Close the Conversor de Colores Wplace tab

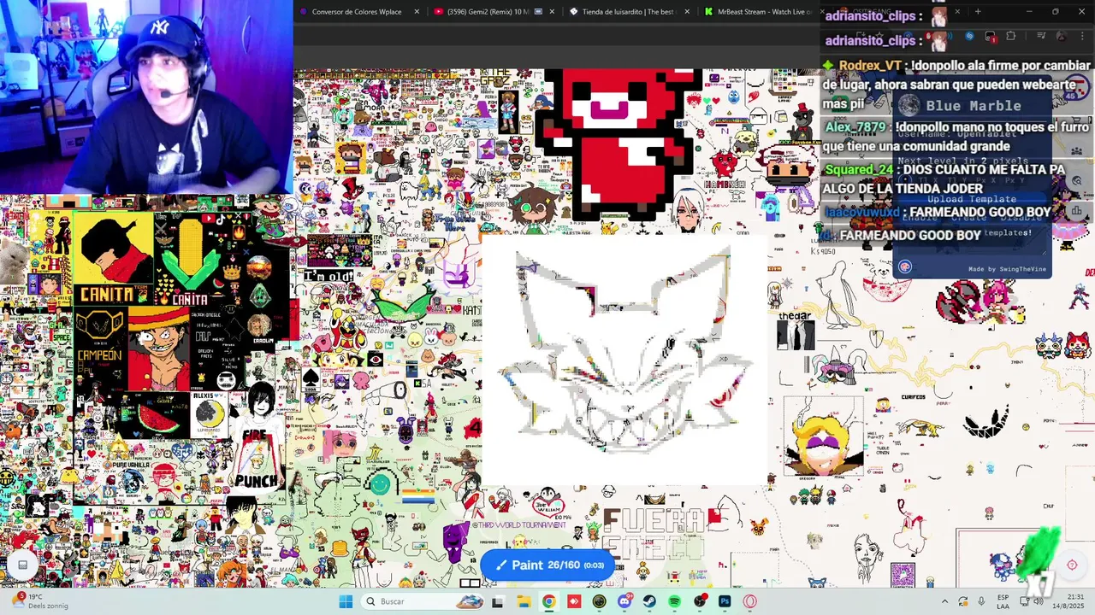click(x=417, y=12)
